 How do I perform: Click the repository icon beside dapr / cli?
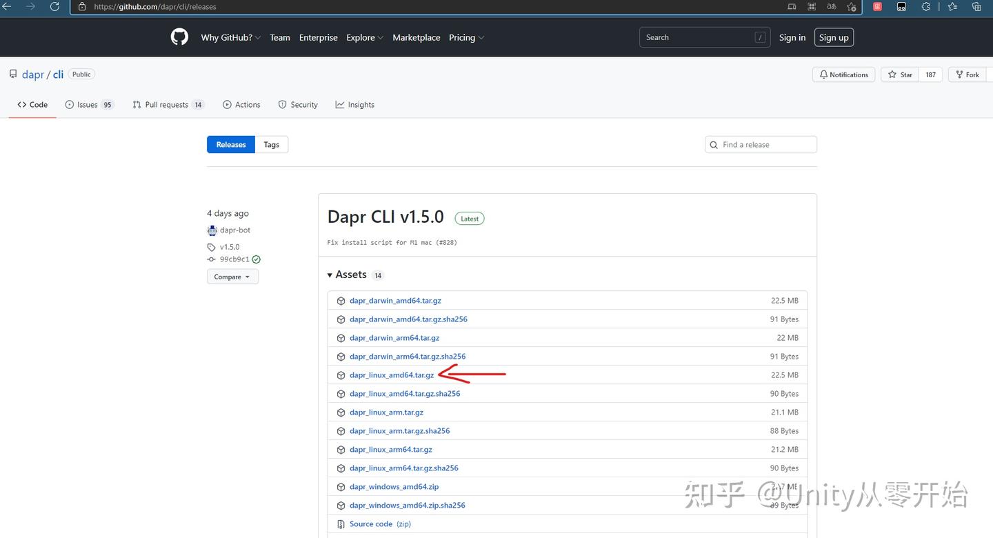pos(13,74)
